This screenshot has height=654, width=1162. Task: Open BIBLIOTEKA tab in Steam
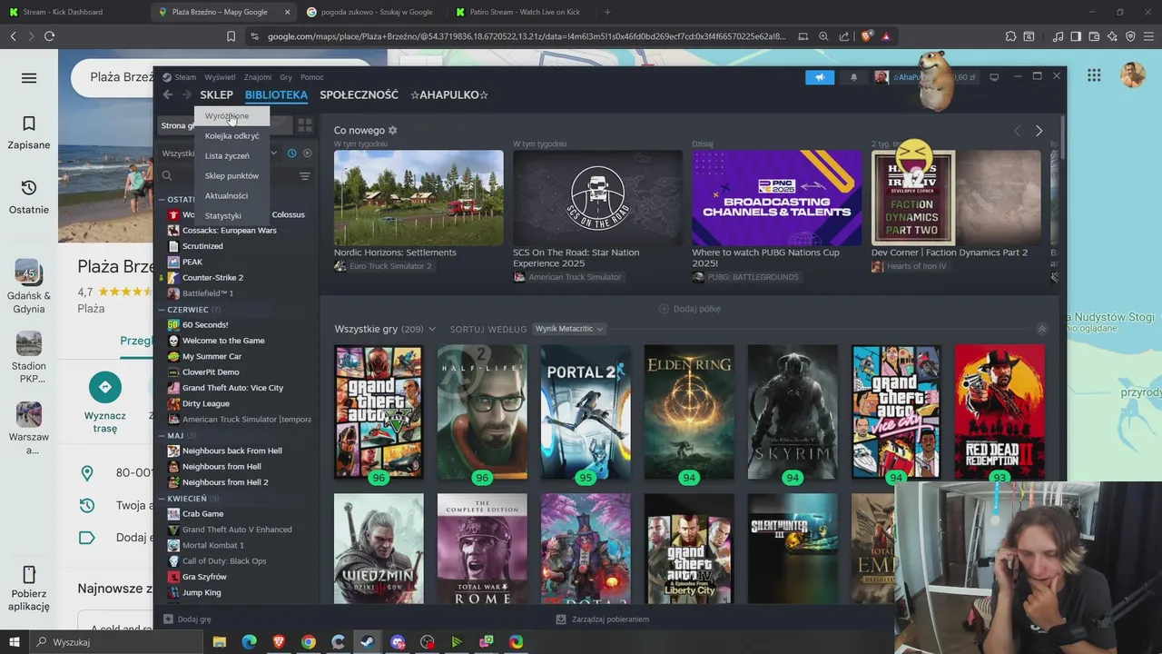click(276, 94)
